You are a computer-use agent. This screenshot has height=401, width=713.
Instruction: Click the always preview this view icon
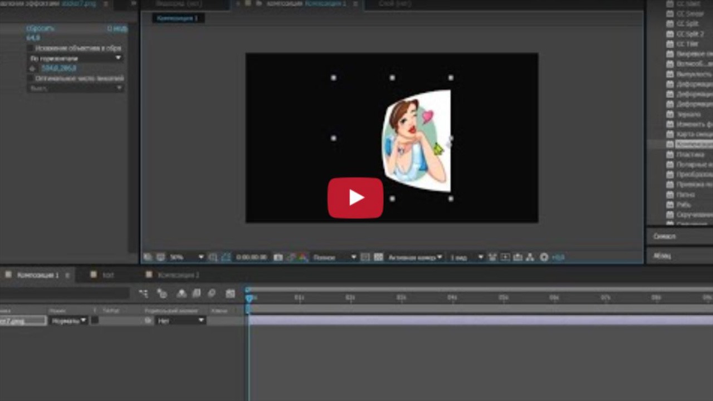click(x=147, y=257)
